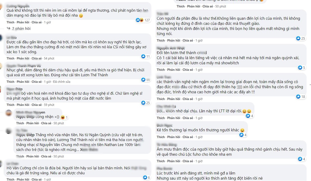Click the "54 phút" timestamp

pos(49,58)
